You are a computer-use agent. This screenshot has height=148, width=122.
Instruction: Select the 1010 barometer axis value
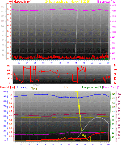click(x=113, y=22)
